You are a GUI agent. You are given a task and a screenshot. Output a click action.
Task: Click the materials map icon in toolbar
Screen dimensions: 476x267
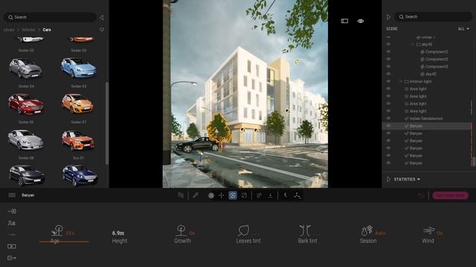pyautogui.click(x=181, y=196)
